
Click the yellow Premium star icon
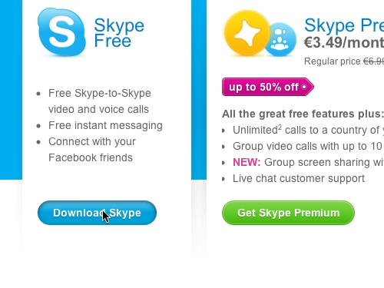(247, 33)
